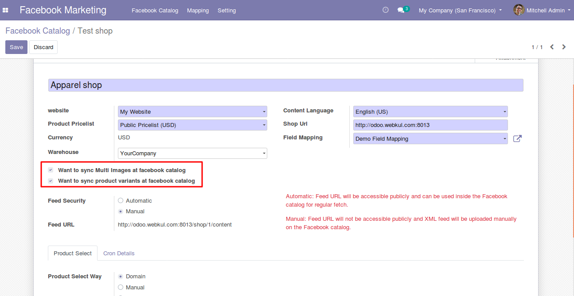Click Mitchell Admin avatar picture
The image size is (574, 296).
point(519,10)
